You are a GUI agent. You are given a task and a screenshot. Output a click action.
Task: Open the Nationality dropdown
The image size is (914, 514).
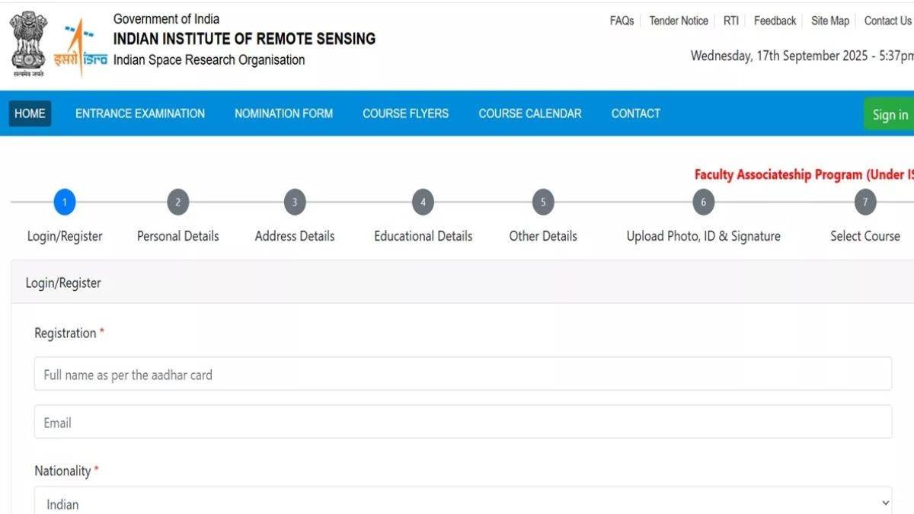(462, 503)
